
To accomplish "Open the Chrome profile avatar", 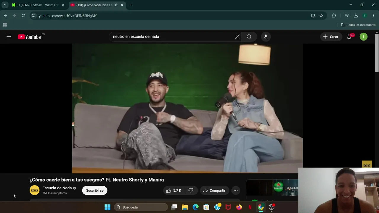I will click(x=365, y=16).
